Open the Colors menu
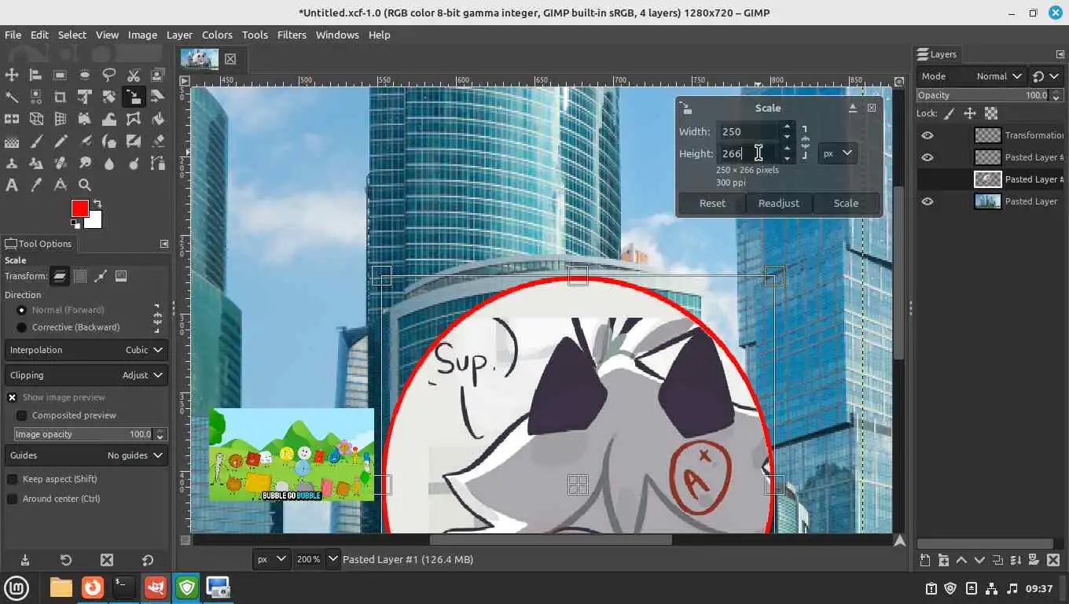1069x604 pixels. 217,35
